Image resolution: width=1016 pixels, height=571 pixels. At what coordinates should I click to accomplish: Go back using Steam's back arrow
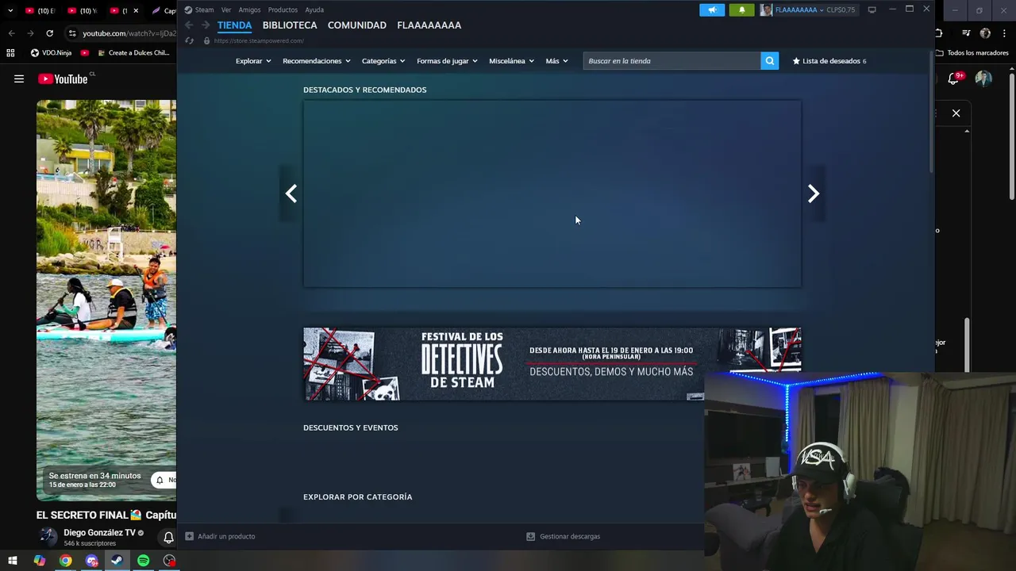pos(189,25)
